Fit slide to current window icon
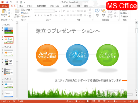Viewport: 138px width, 103px height. tap(134, 101)
